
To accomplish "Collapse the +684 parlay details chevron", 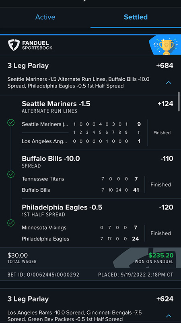I will 169,83.
